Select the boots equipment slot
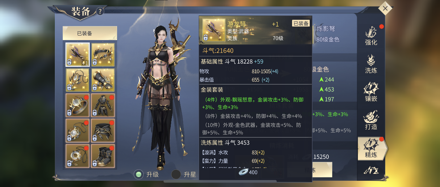 [103, 156]
